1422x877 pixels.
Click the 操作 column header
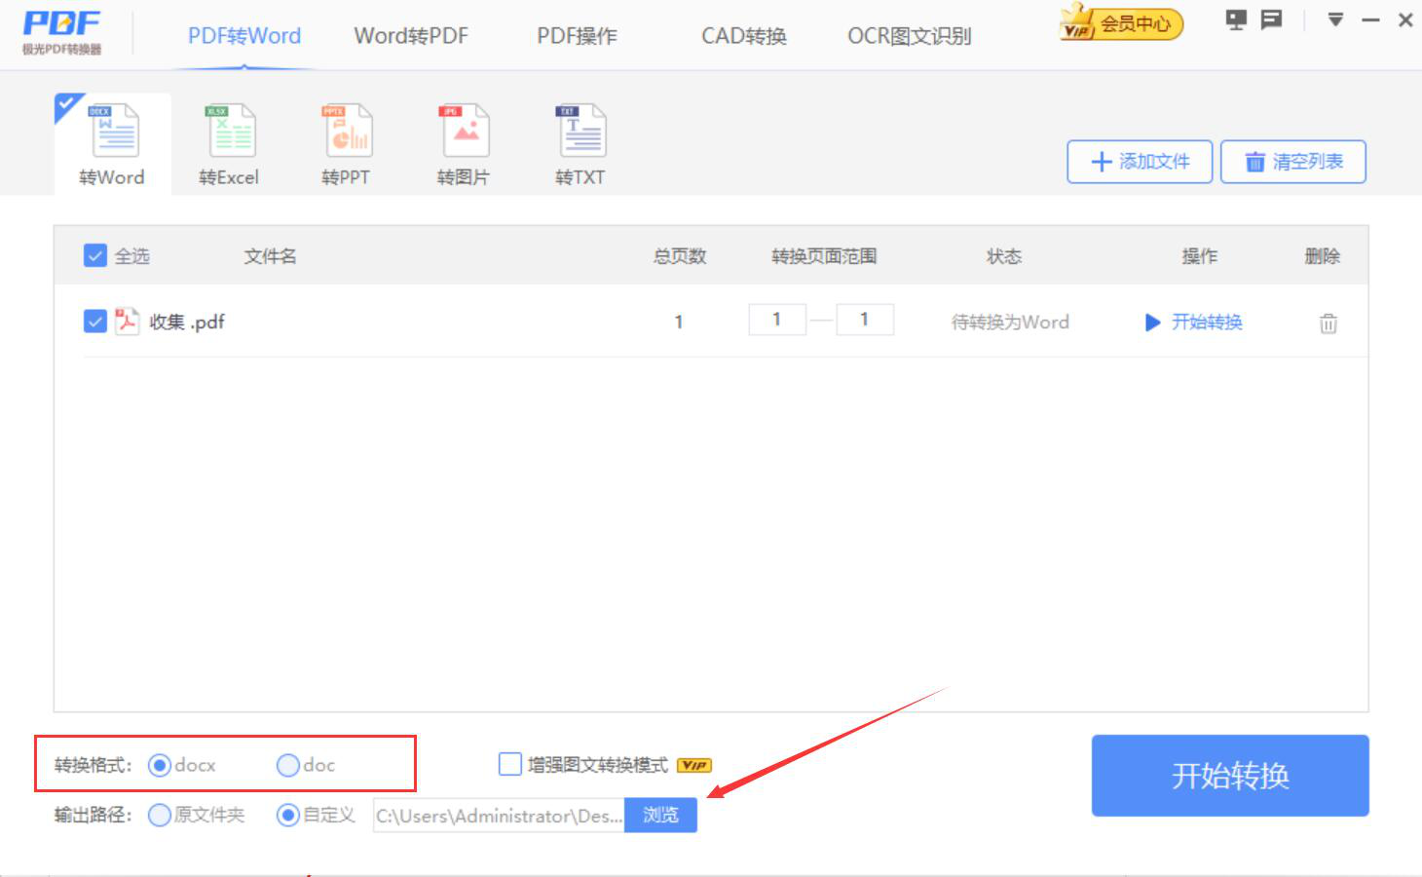[1200, 256]
